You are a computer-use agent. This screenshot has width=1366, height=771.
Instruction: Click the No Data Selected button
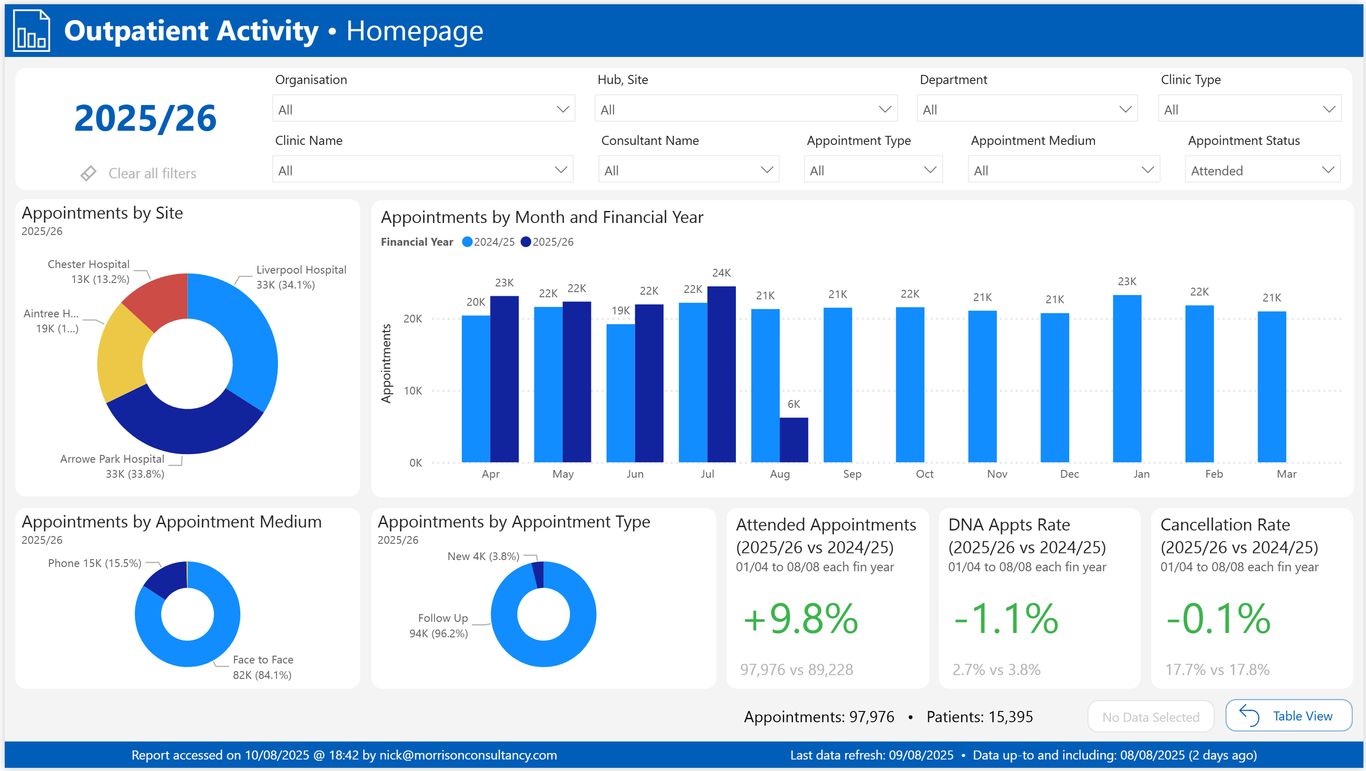[x=1150, y=716]
